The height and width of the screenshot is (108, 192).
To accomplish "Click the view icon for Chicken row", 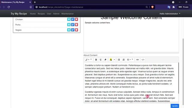I will pos(69,19).
